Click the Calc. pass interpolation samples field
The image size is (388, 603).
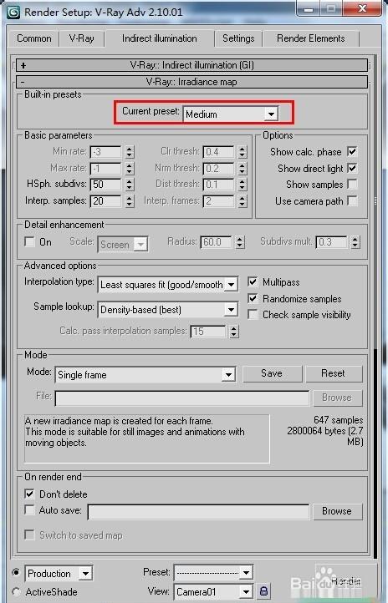tap(208, 331)
